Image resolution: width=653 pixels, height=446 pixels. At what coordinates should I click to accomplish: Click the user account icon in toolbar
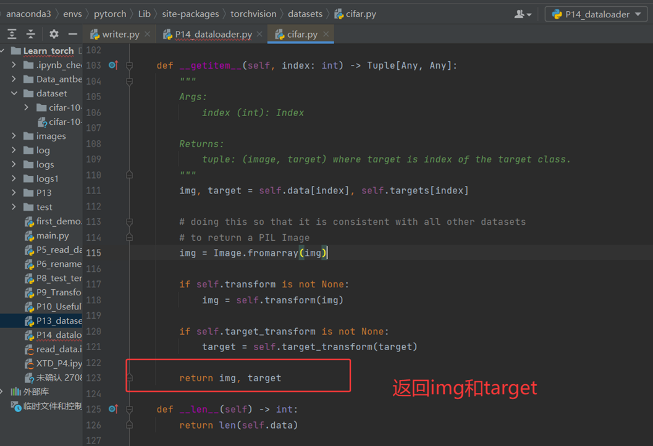click(x=523, y=14)
